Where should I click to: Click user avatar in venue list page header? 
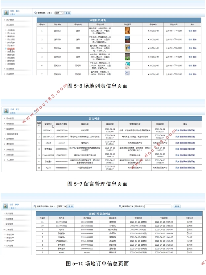point(6,12)
